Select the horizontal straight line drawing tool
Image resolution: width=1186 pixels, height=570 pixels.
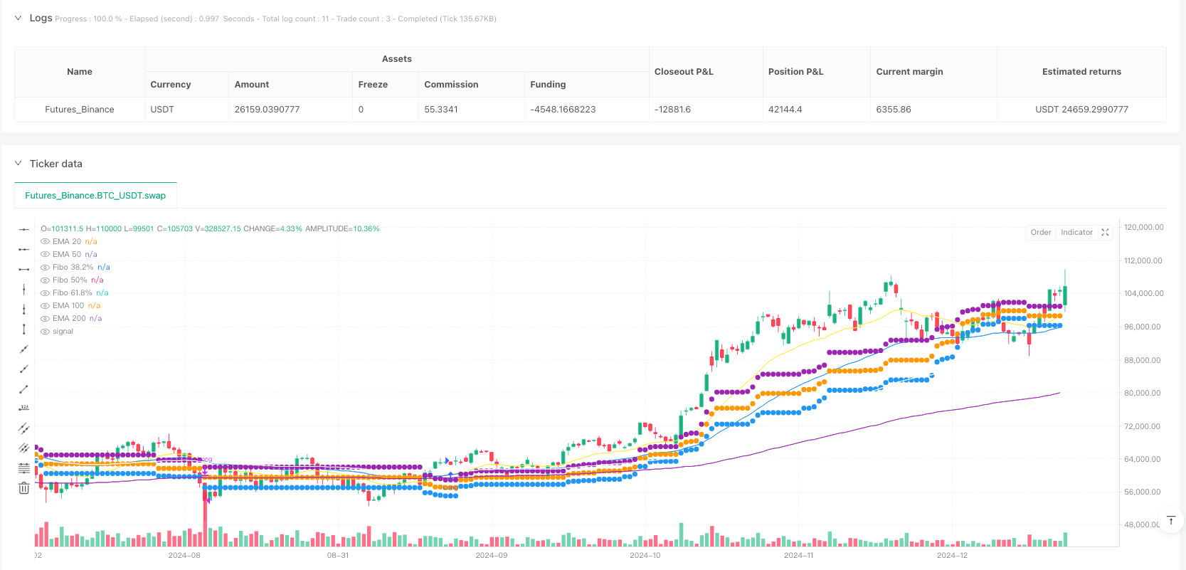[x=23, y=229]
